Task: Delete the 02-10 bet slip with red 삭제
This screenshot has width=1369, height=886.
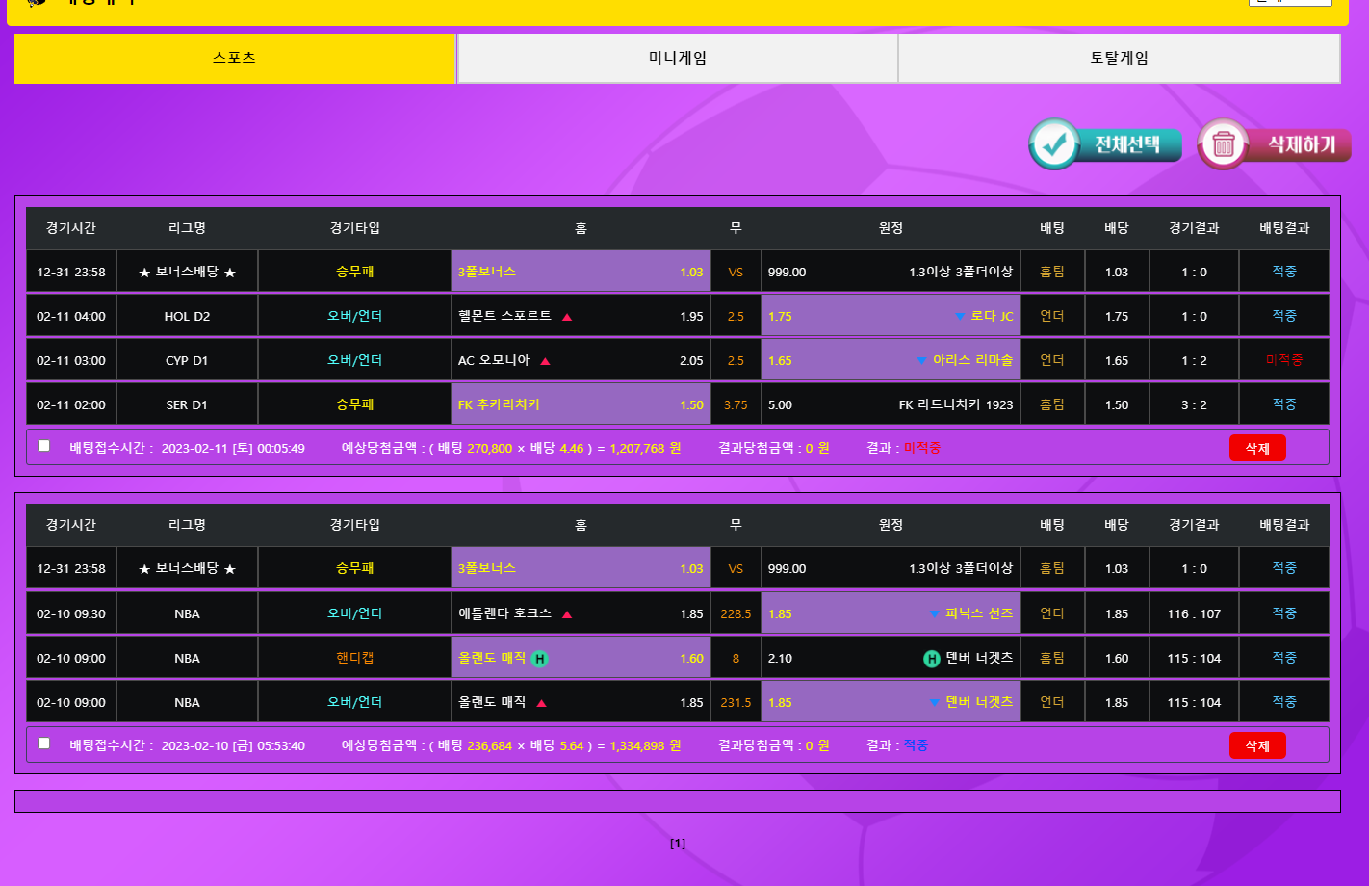Action: (x=1256, y=745)
